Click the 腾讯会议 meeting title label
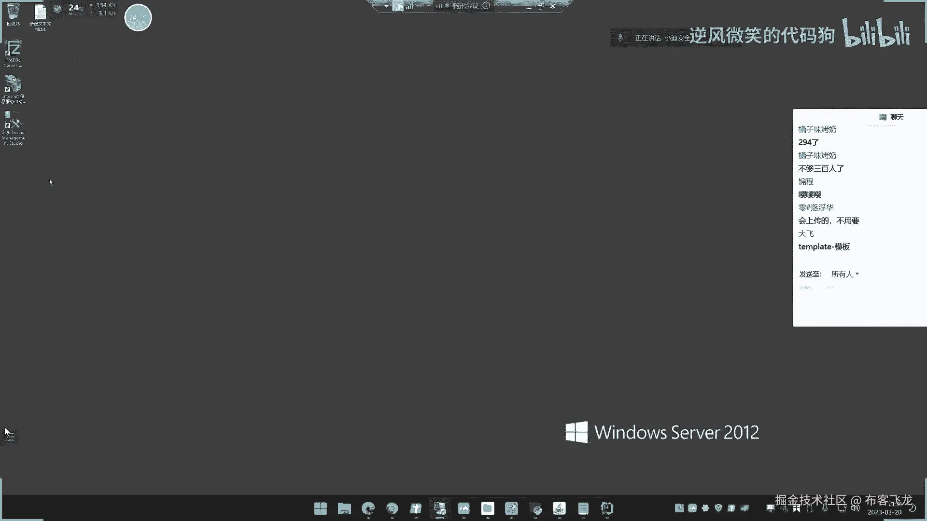 pyautogui.click(x=465, y=6)
